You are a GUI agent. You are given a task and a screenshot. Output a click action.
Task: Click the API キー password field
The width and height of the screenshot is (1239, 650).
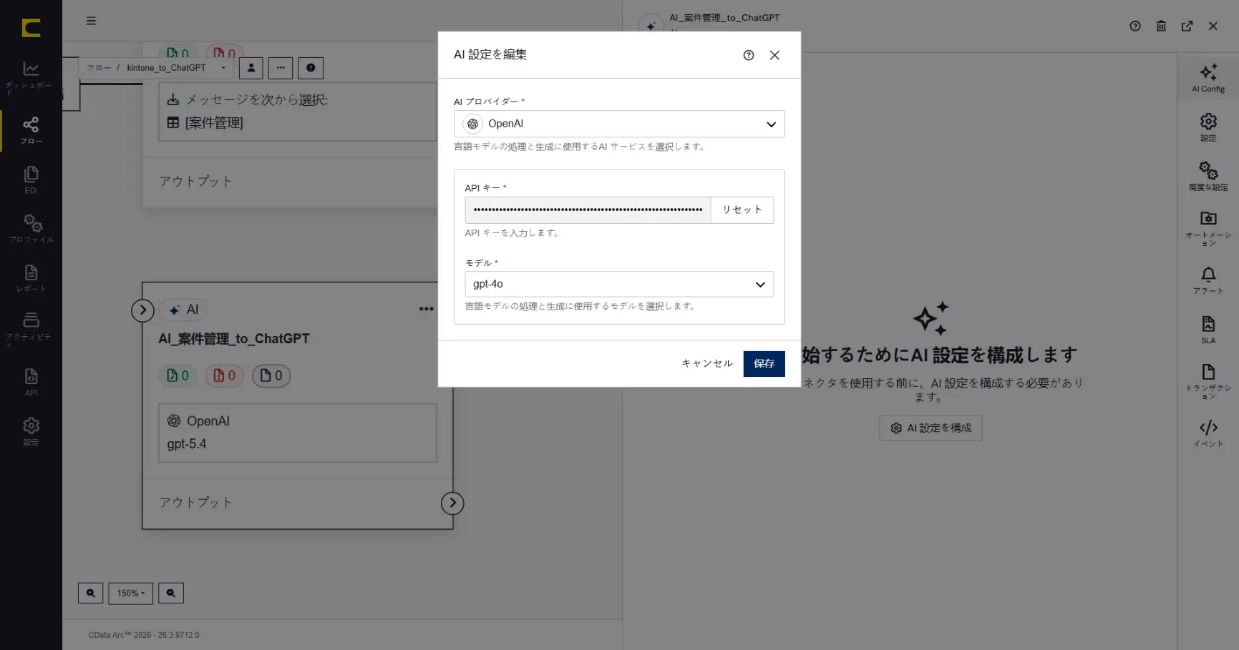click(588, 210)
